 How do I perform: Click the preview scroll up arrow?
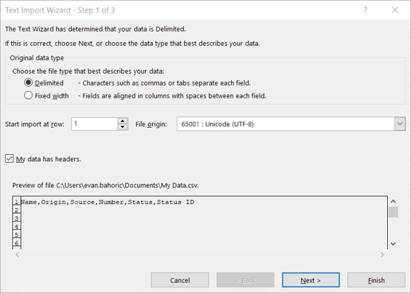point(393,201)
